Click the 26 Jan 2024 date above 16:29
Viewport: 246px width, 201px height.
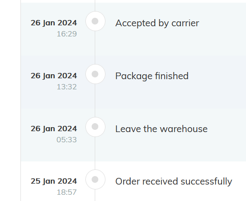54,23
